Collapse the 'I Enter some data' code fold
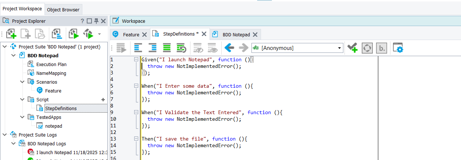The image size is (461, 160). point(136,86)
